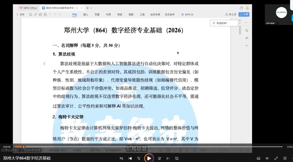Skip forward 30 seconds
The height and width of the screenshot is (162, 293).
tap(159, 158)
